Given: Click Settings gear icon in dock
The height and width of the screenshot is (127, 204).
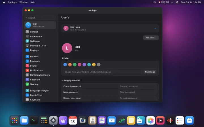Looking at the screenshot, I should (53, 121).
